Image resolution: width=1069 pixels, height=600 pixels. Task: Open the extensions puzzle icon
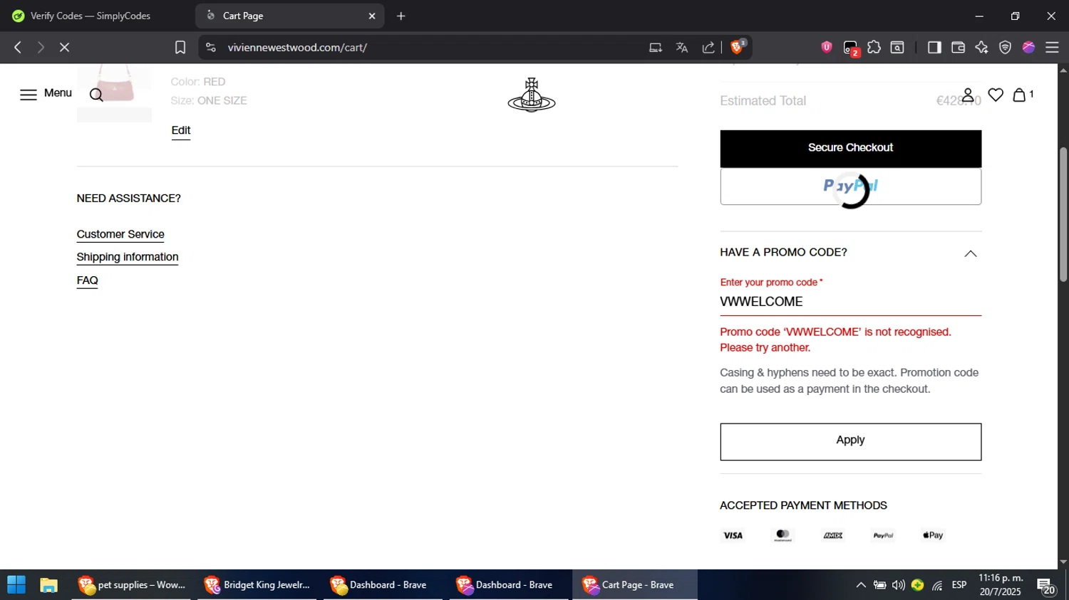874,48
